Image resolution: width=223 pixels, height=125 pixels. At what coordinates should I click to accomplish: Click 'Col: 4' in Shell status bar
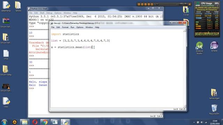160,116
